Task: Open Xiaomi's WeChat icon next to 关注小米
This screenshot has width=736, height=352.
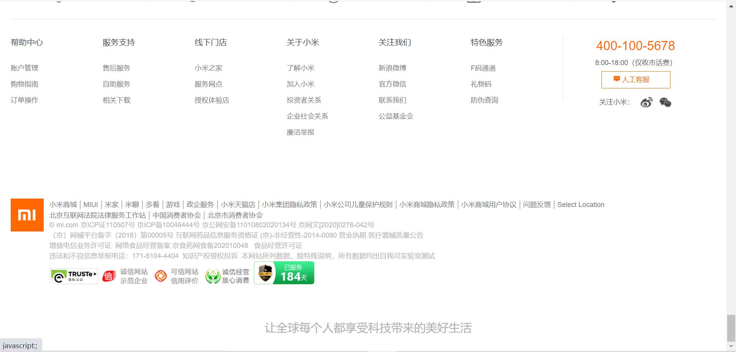Action: [665, 103]
